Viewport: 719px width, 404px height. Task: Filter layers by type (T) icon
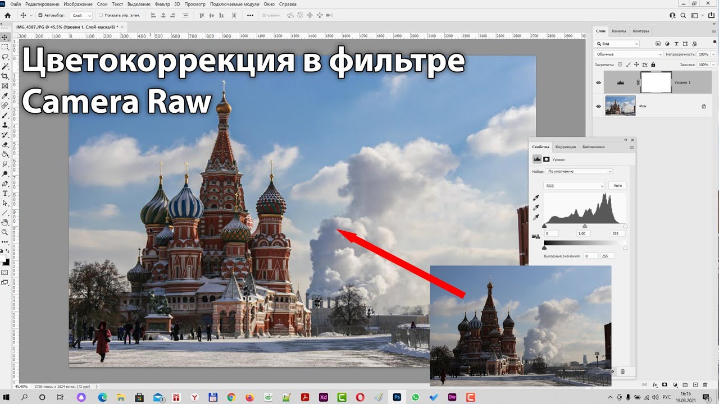pyautogui.click(x=676, y=44)
